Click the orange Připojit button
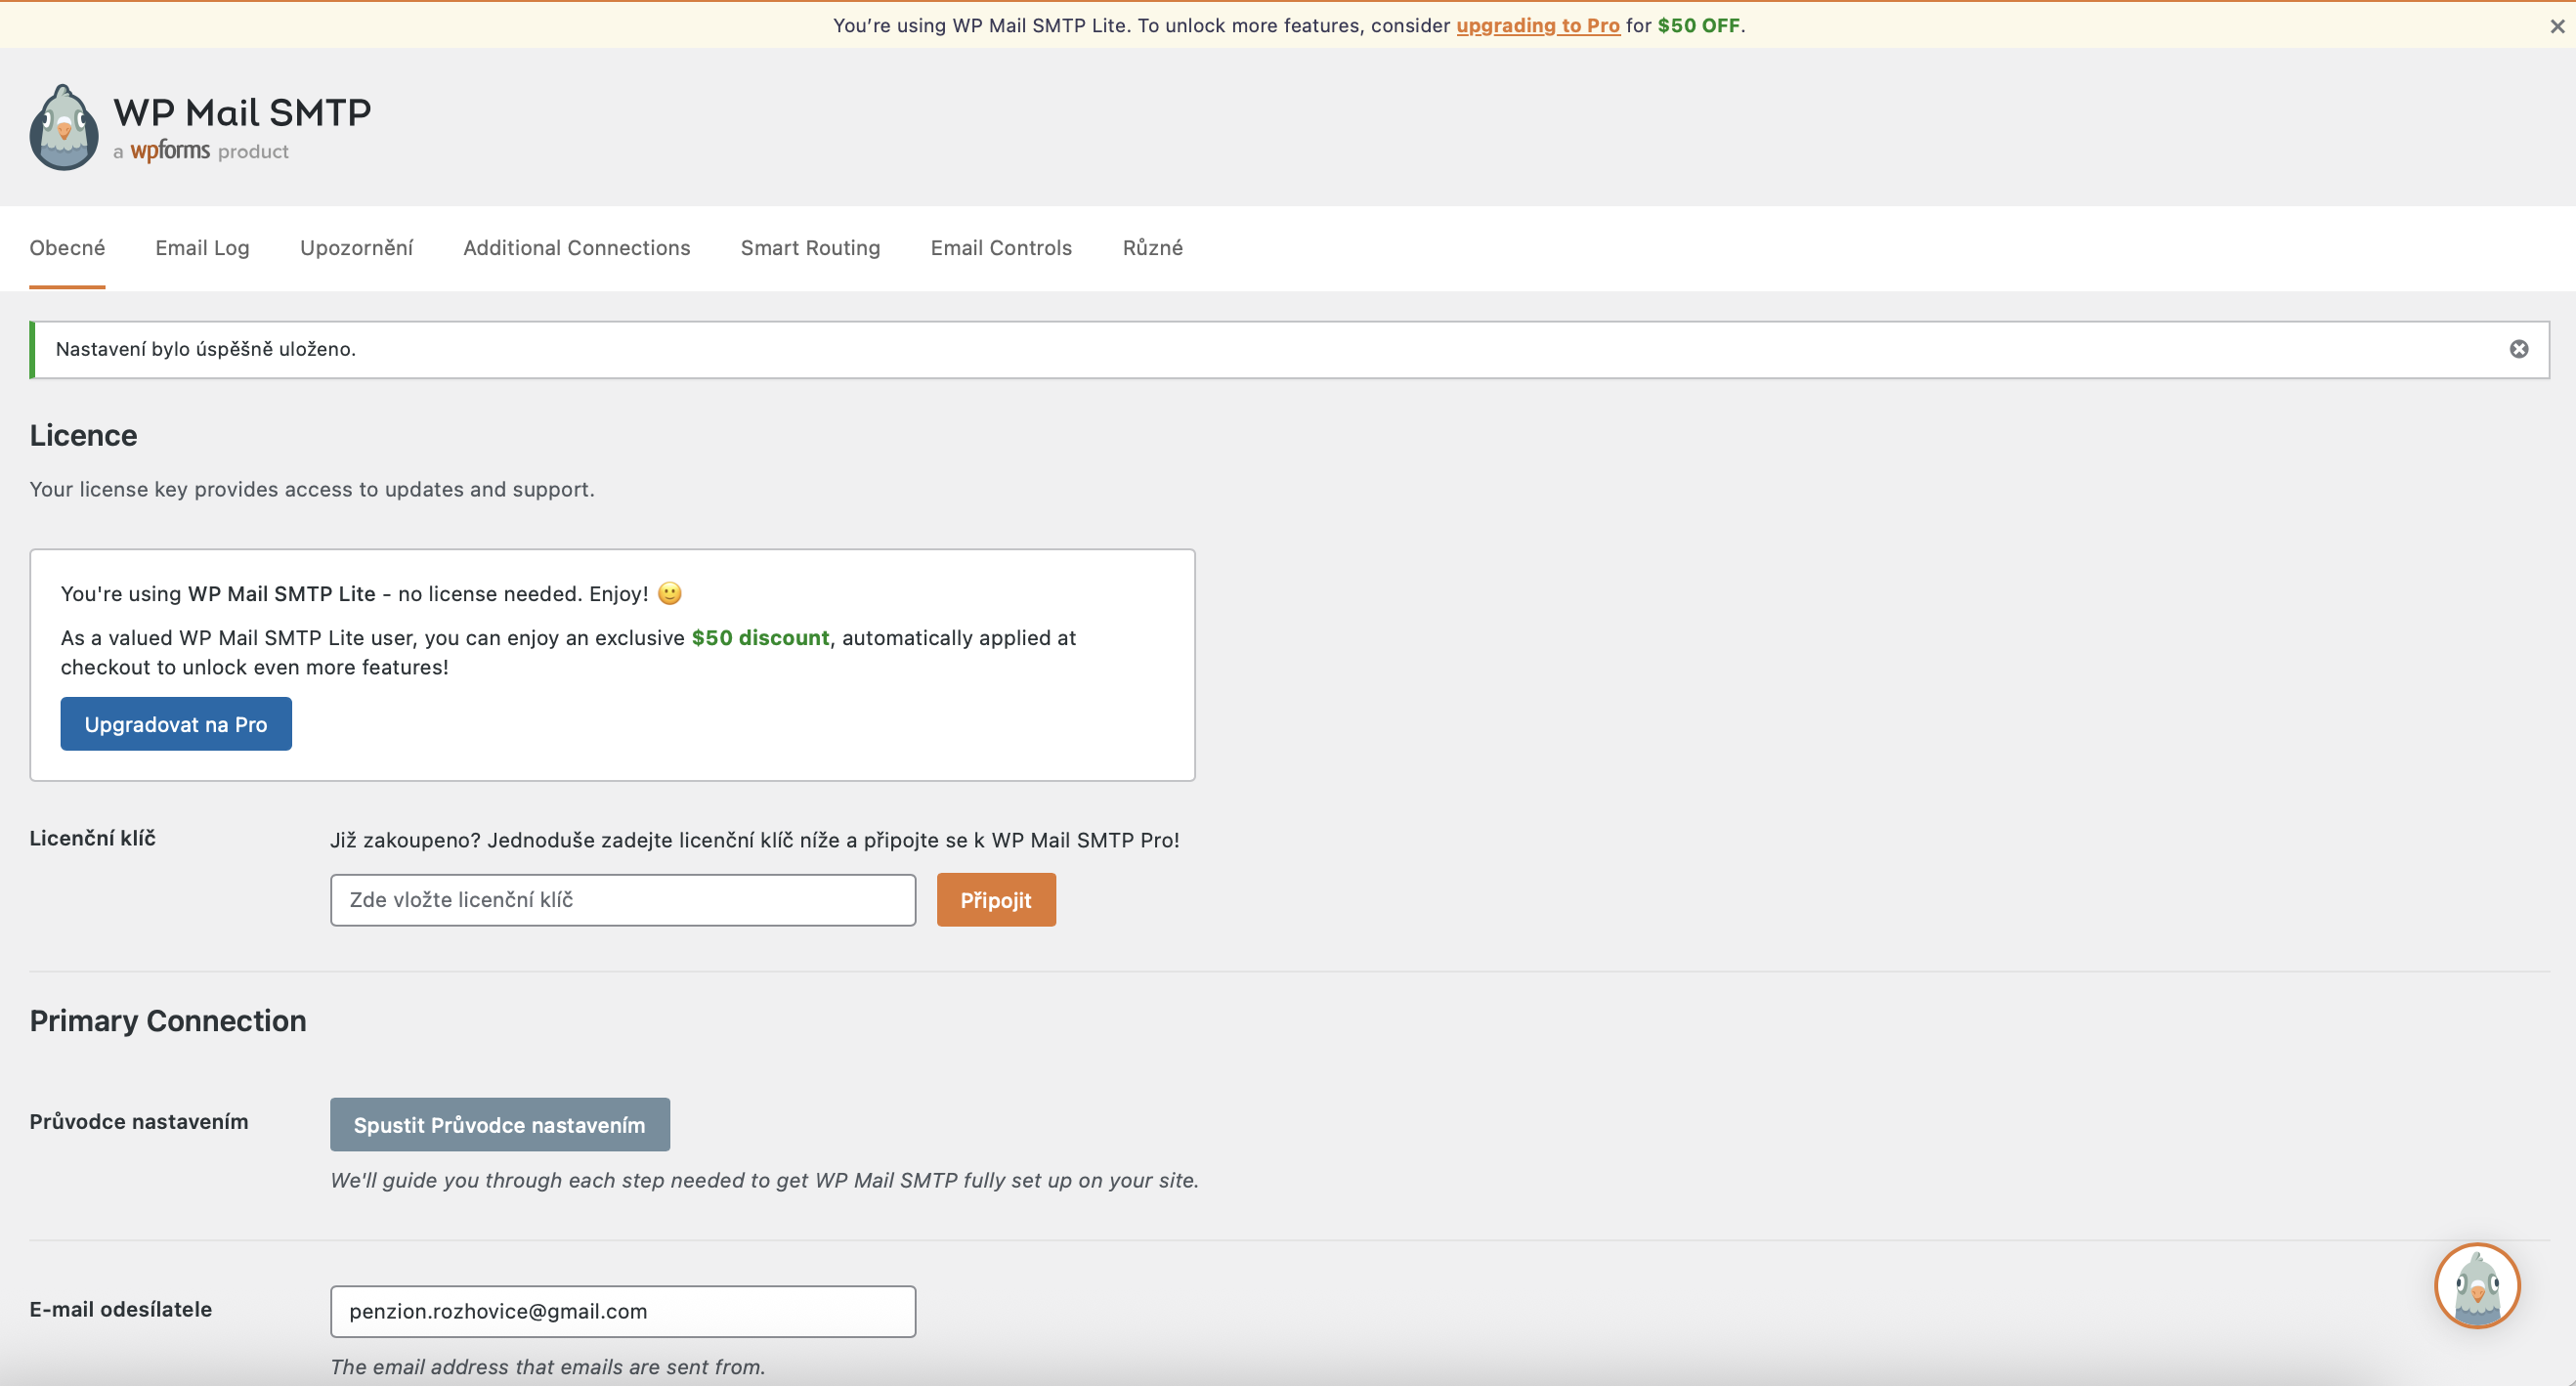Screen dimensions: 2576x1386 click(x=995, y=900)
